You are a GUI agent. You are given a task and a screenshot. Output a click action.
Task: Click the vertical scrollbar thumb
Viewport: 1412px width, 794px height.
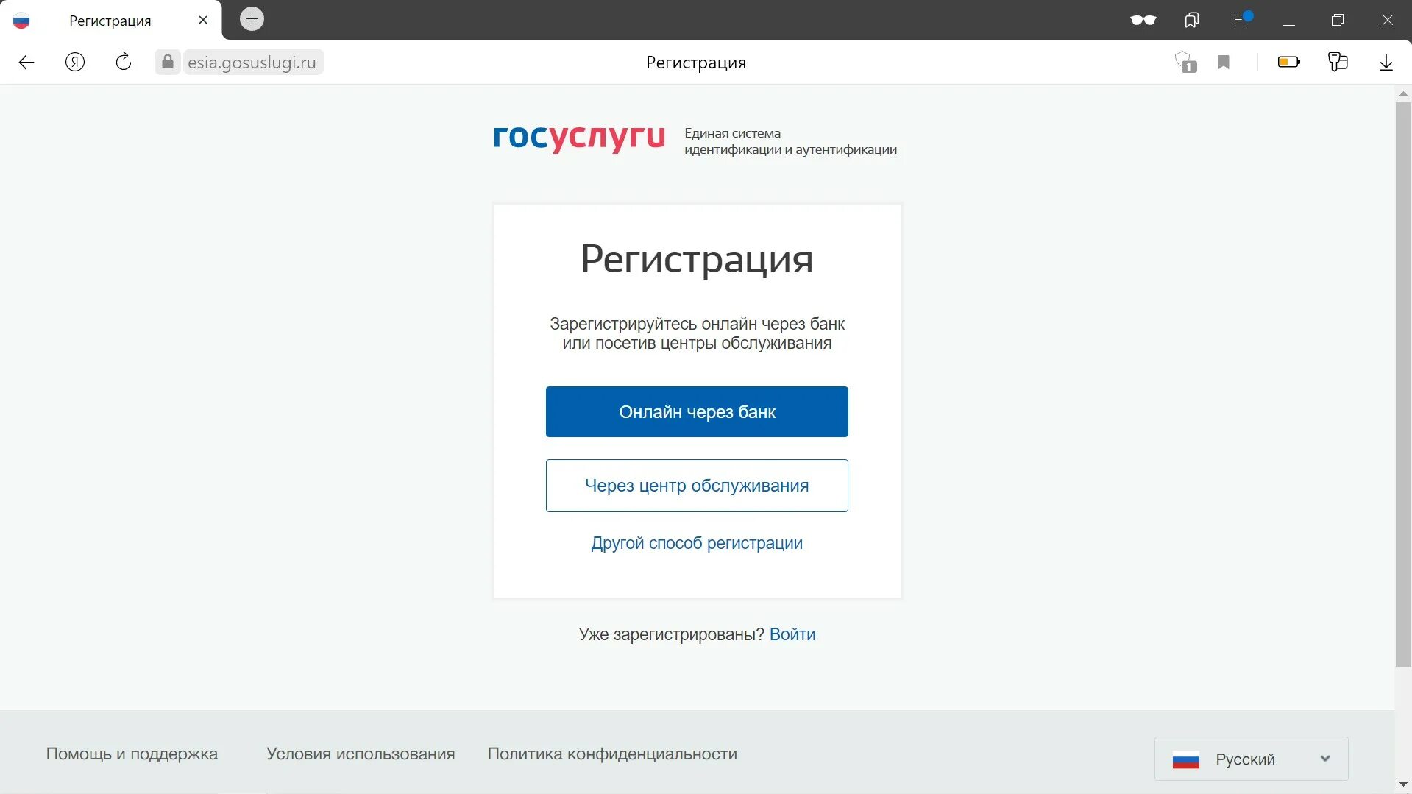point(1403,385)
